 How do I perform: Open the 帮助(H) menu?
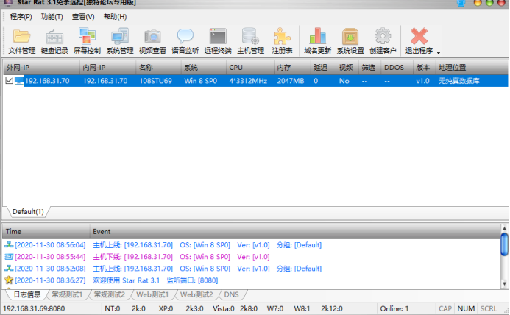[115, 17]
